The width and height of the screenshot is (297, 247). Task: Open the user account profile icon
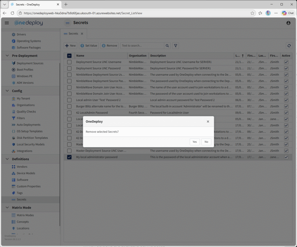288,23
